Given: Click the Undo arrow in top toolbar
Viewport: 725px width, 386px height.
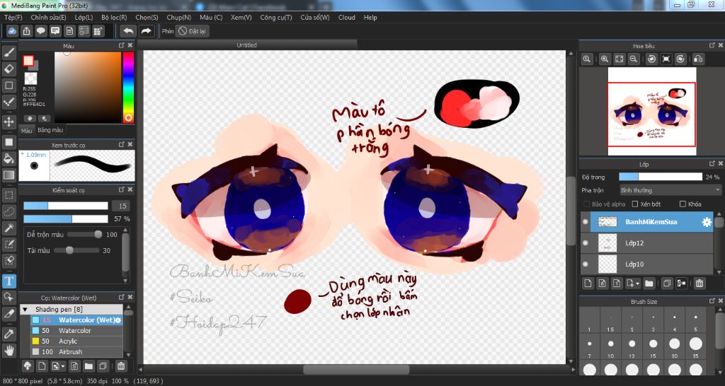Looking at the screenshot, I should (128, 31).
